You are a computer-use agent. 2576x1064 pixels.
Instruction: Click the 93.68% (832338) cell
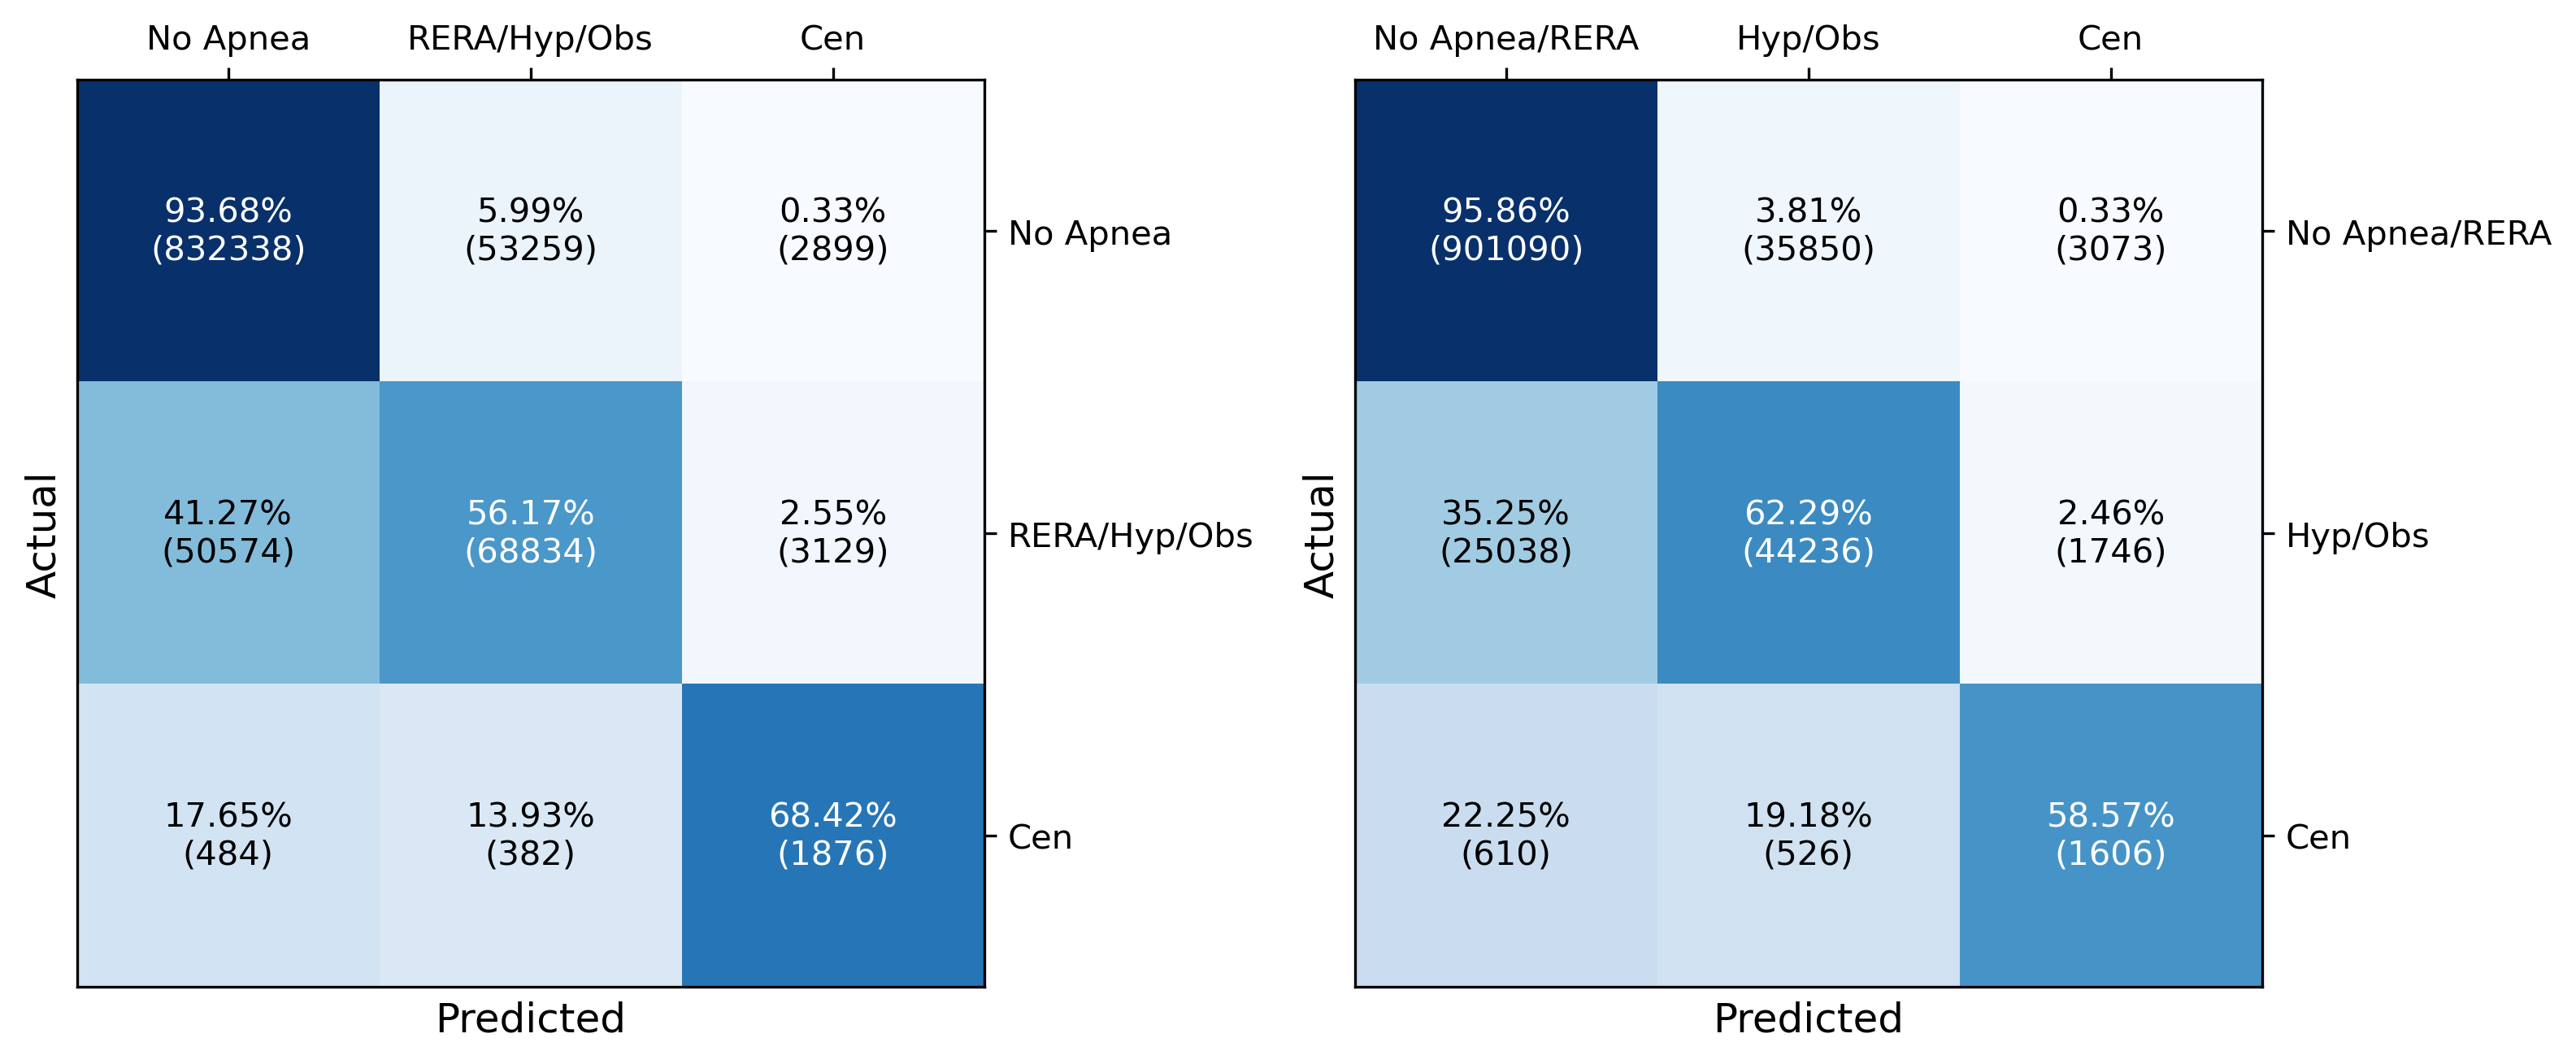228,230
